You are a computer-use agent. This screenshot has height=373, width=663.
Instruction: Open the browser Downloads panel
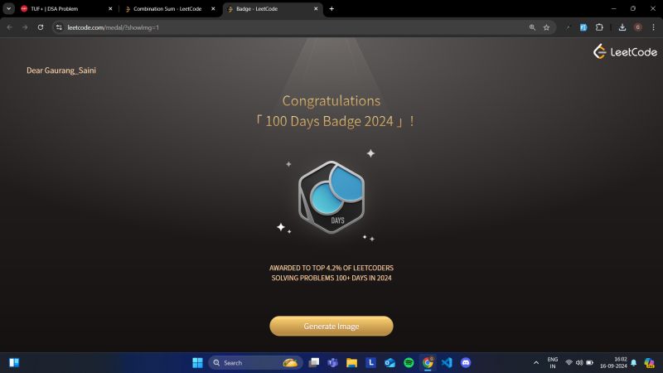click(x=622, y=27)
